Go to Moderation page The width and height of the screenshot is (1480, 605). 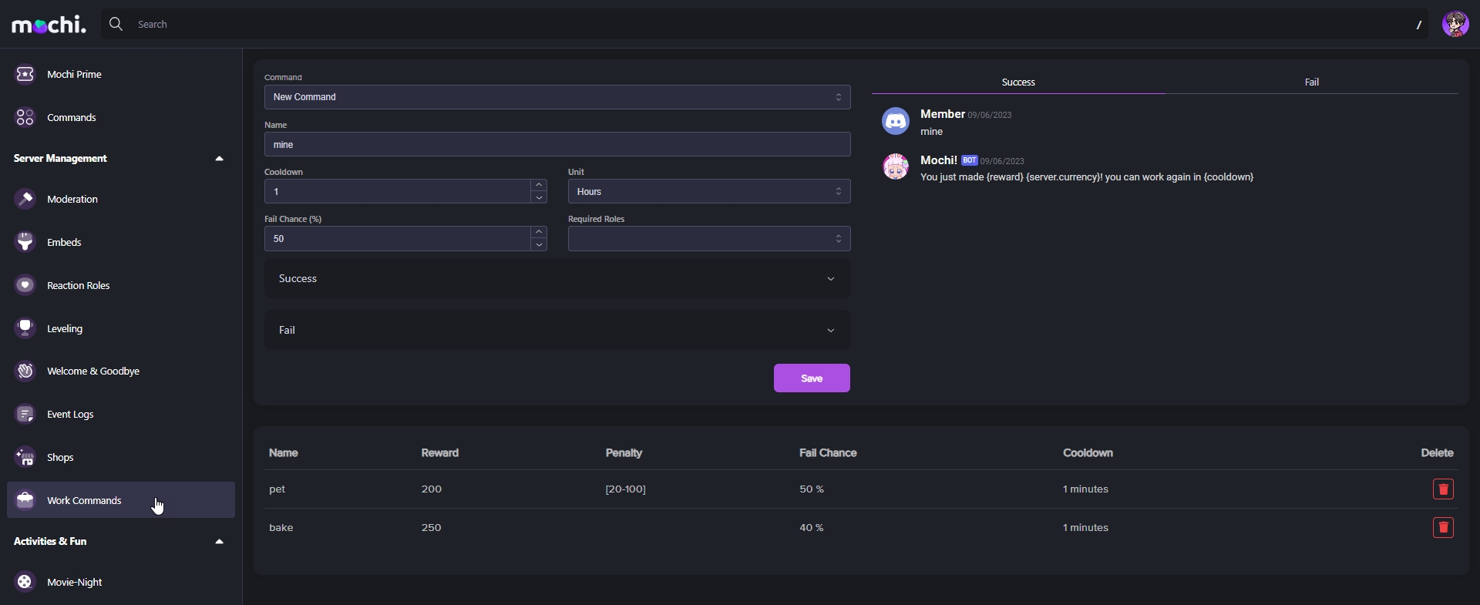[72, 199]
